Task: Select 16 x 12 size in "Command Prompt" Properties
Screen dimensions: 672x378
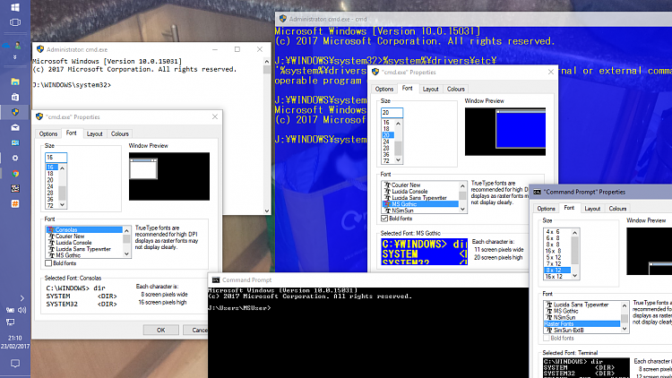Action: pos(557,277)
